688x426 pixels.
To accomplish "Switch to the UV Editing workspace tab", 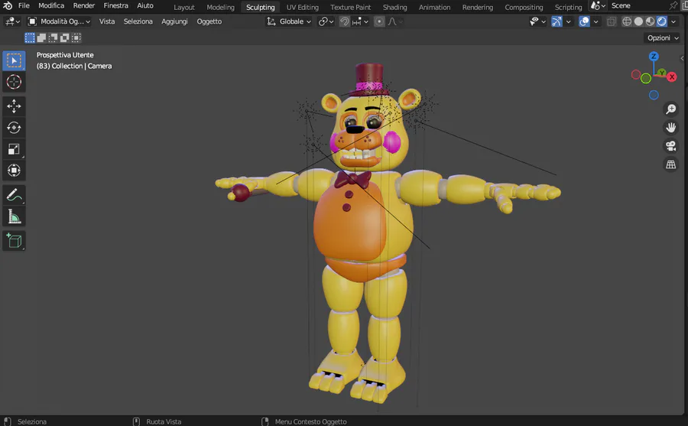I will pyautogui.click(x=302, y=8).
